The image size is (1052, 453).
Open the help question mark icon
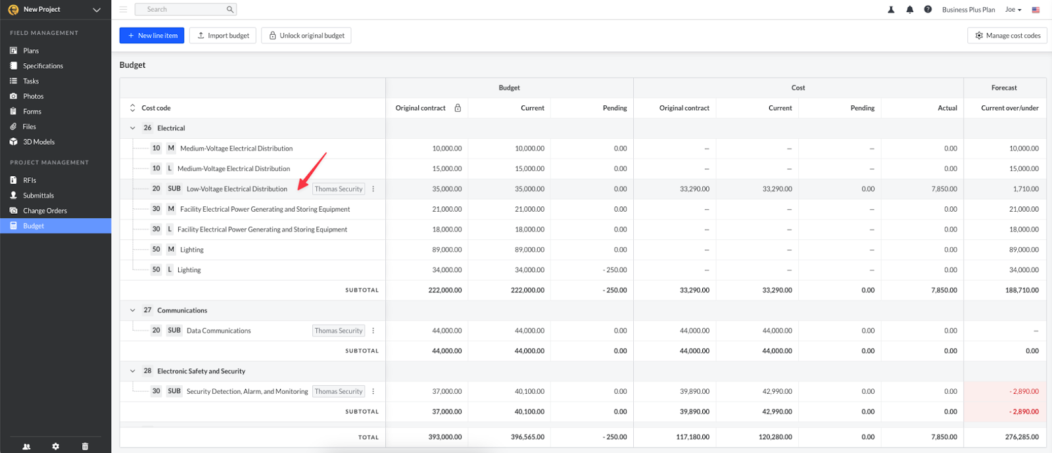(928, 10)
